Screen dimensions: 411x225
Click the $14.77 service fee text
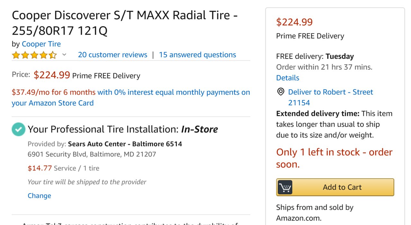40,168
